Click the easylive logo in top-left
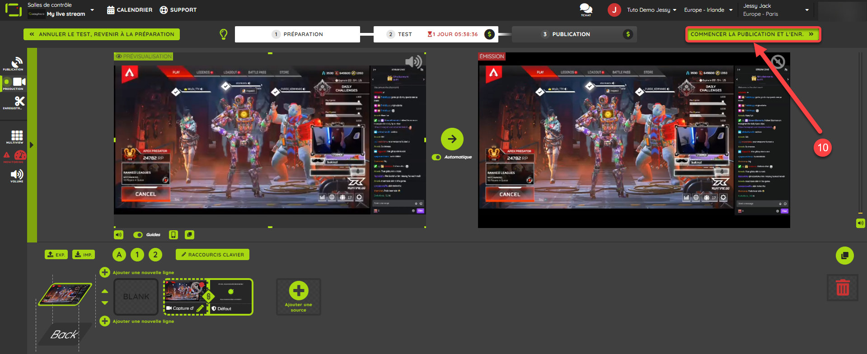This screenshot has width=867, height=354. (13, 10)
